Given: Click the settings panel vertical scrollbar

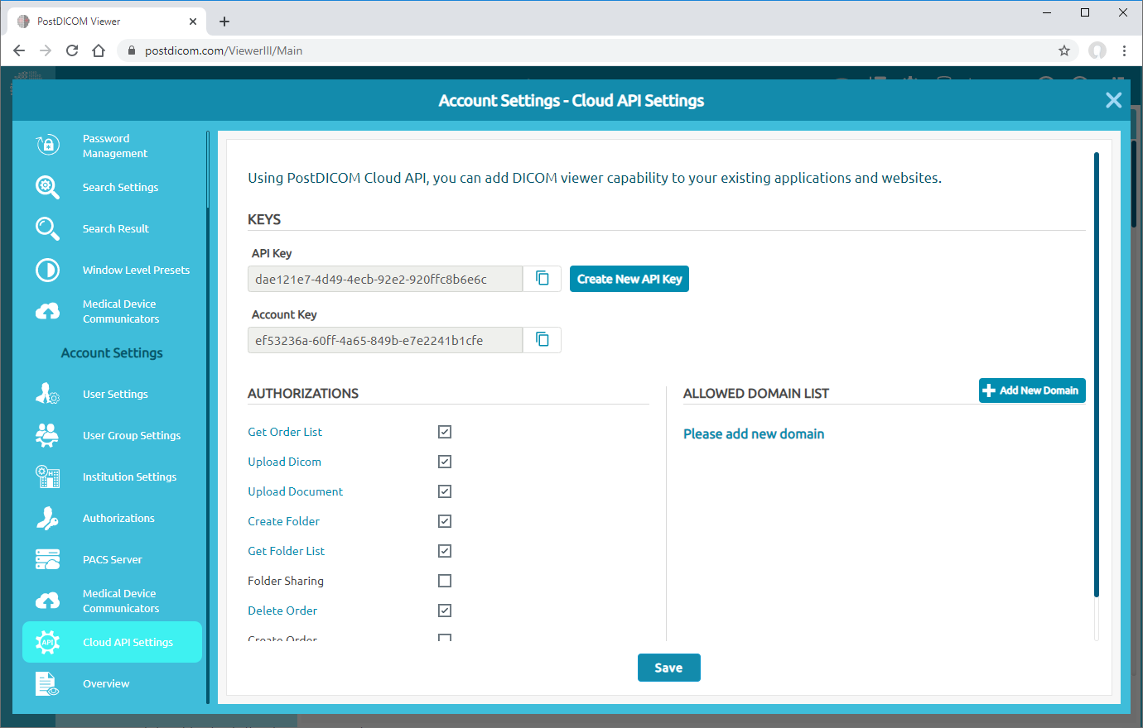Looking at the screenshot, I should (1097, 374).
